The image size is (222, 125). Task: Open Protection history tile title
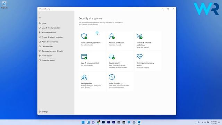[x=116, y=83]
